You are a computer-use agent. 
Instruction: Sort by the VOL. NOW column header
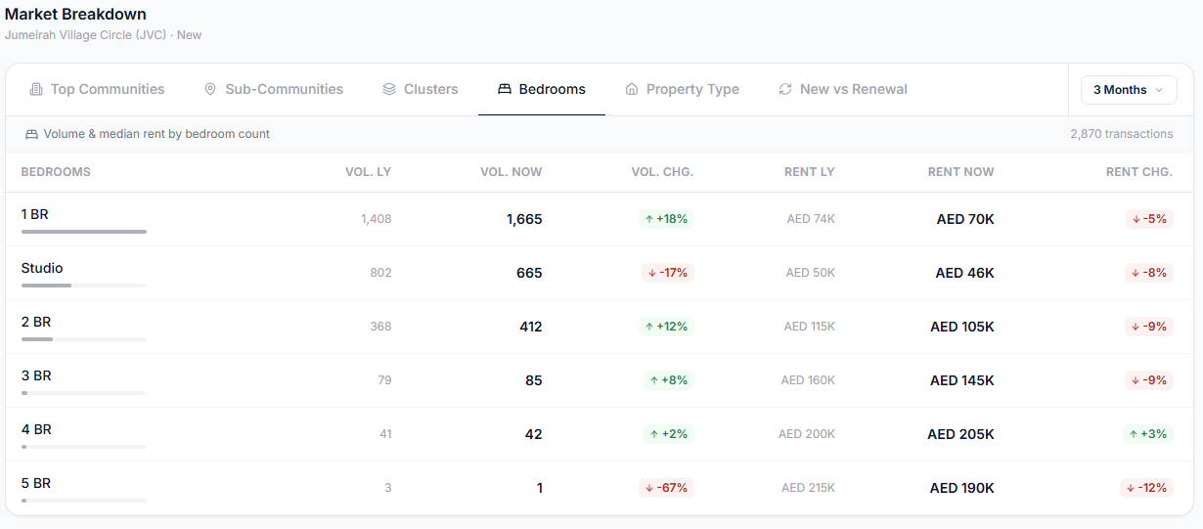coord(511,172)
